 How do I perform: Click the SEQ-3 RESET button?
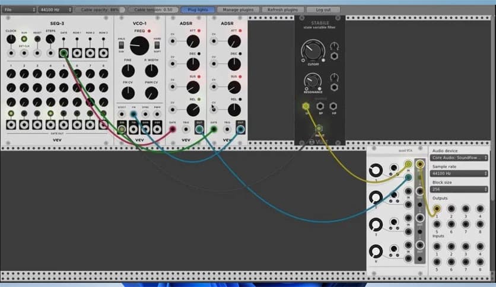37,40
